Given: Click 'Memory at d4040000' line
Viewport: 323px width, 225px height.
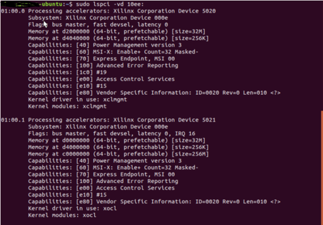Looking at the screenshot, I should coord(118,38).
